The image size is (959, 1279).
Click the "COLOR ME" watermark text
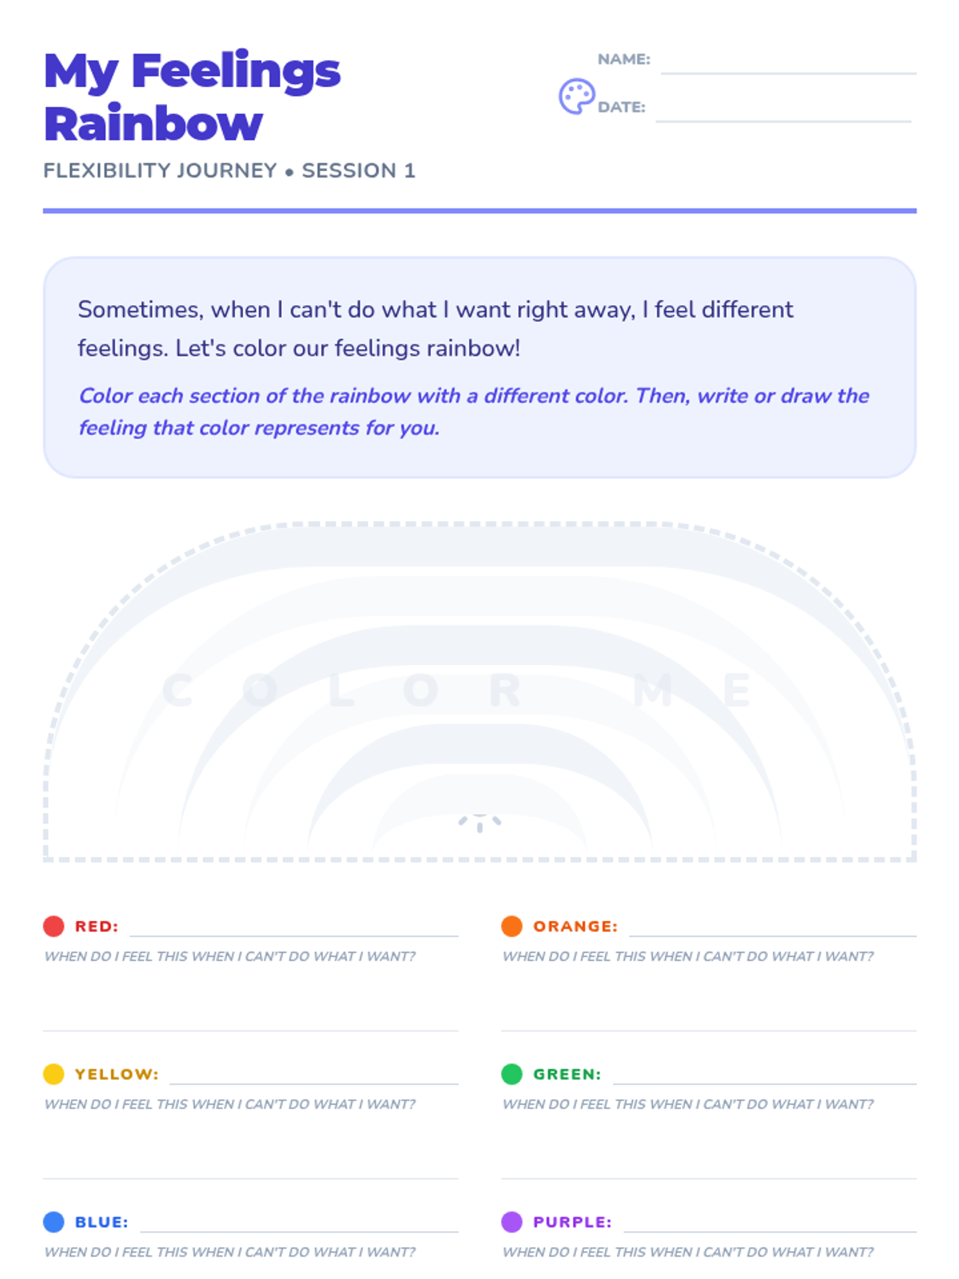(457, 691)
